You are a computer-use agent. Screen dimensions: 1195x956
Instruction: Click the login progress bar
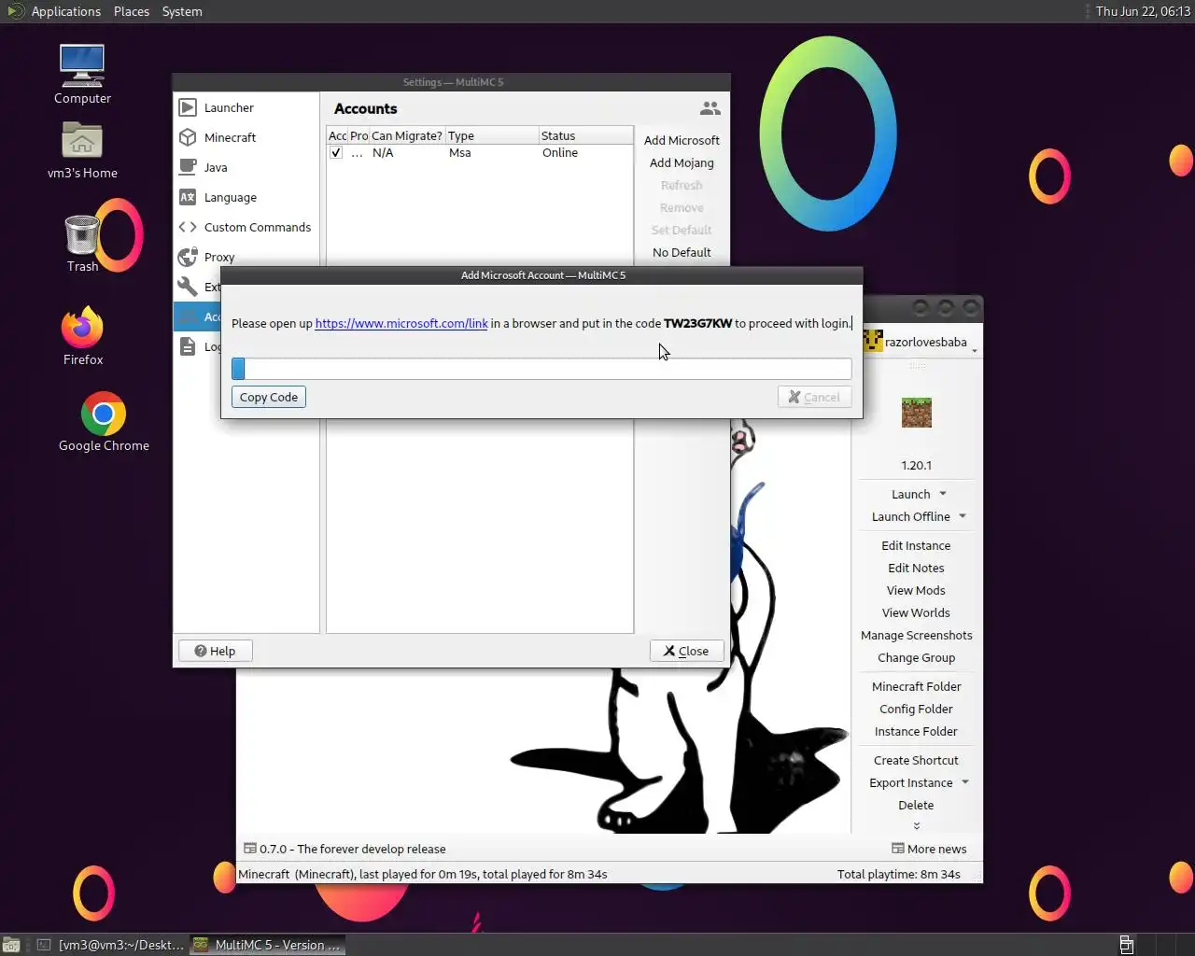pos(541,369)
